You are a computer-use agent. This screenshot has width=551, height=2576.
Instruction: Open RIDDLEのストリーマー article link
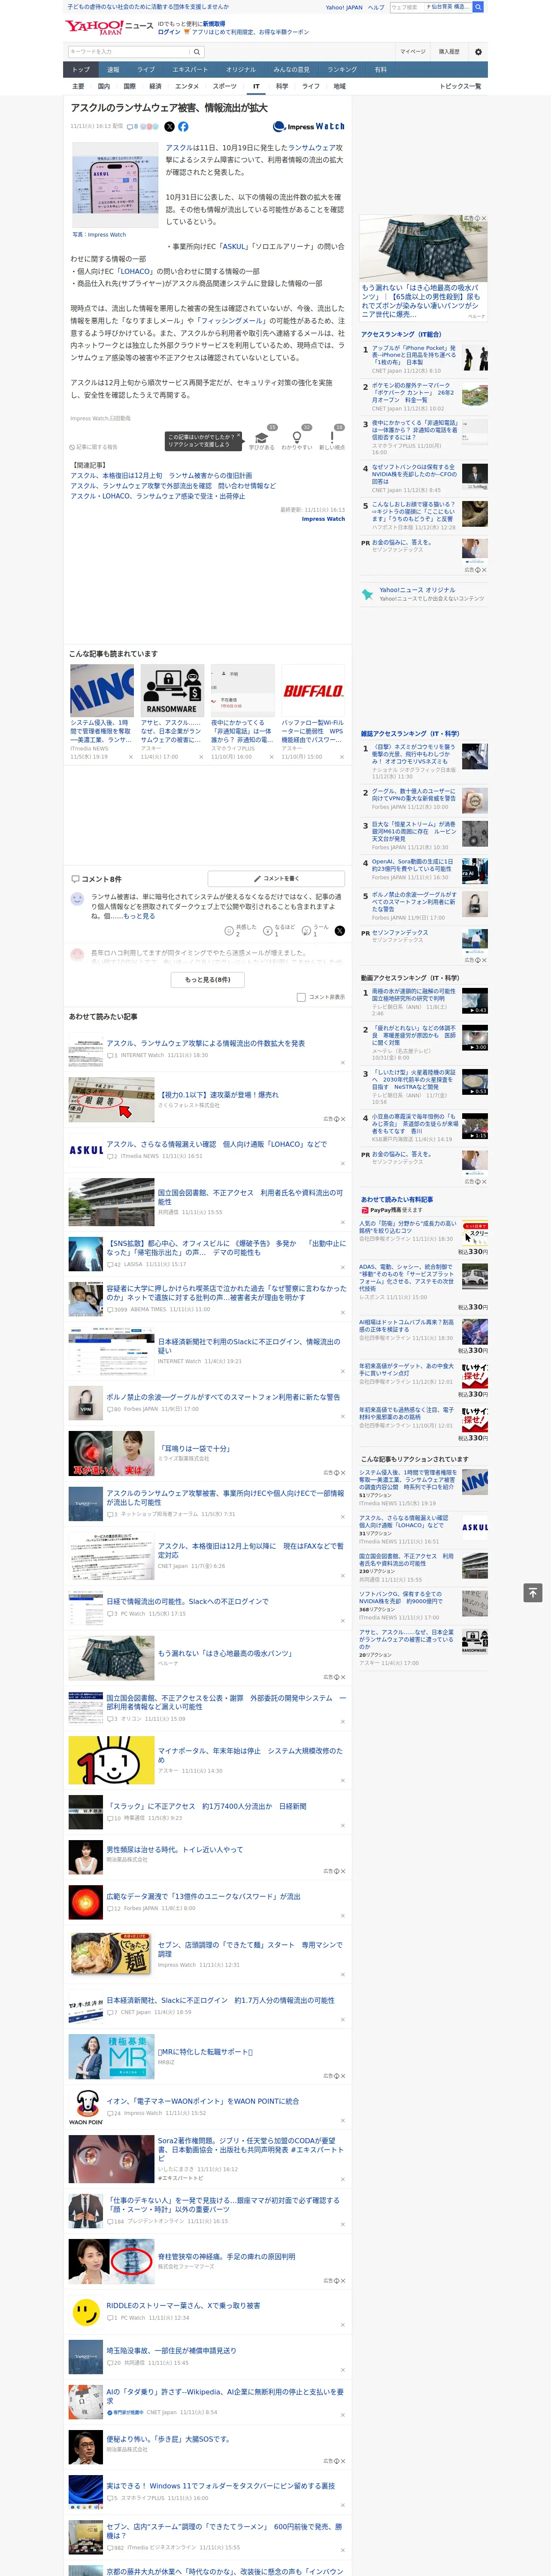pos(183,2305)
